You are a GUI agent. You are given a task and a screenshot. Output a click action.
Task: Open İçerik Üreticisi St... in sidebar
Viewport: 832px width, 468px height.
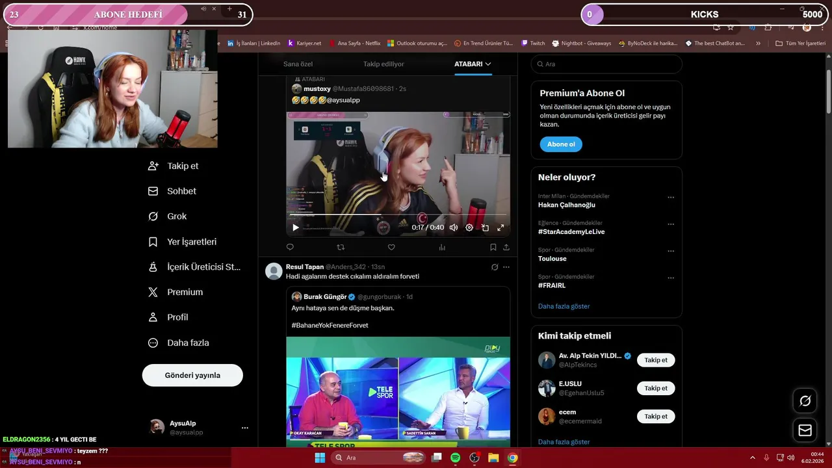pyautogui.click(x=194, y=267)
